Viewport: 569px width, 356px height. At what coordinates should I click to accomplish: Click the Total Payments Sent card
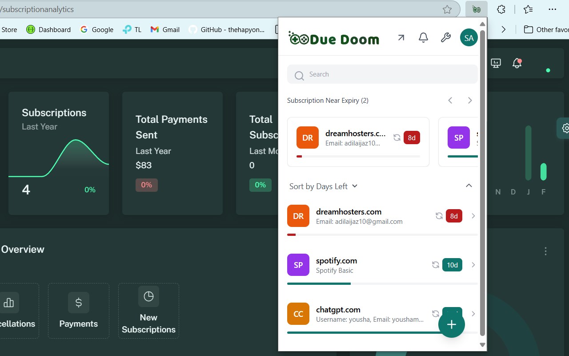click(172, 153)
